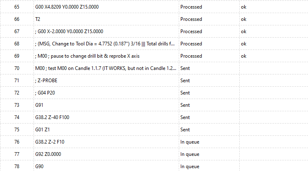The height and width of the screenshot is (171, 308).
Task: Select the G91 command in row 73
Action: click(39, 105)
